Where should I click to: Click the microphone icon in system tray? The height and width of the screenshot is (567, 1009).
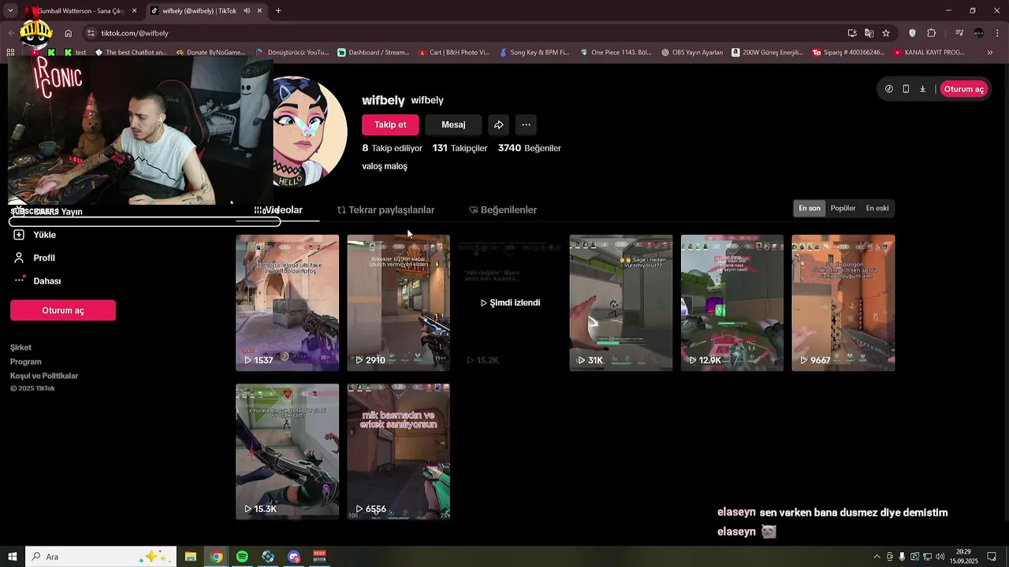(x=902, y=557)
